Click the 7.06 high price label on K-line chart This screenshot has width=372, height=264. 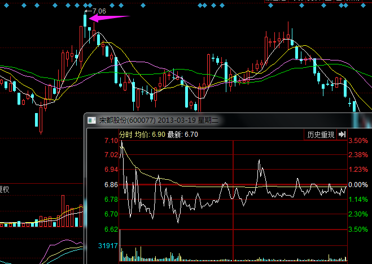(99, 11)
